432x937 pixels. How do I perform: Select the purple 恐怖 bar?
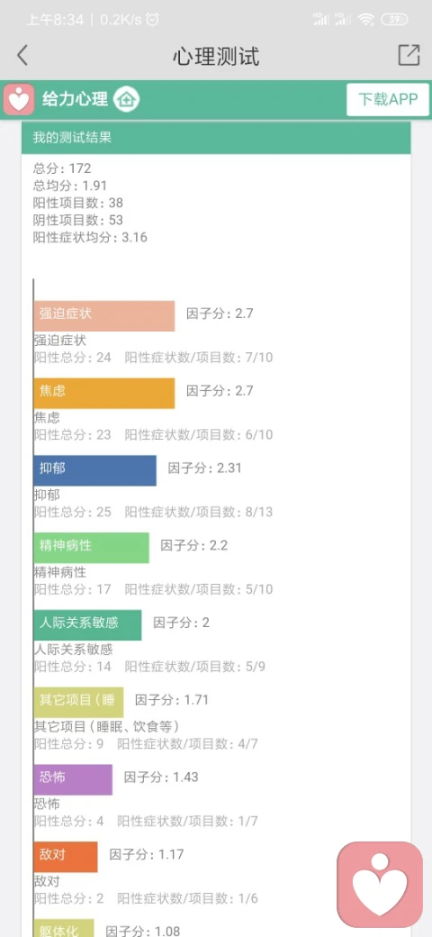(73, 779)
